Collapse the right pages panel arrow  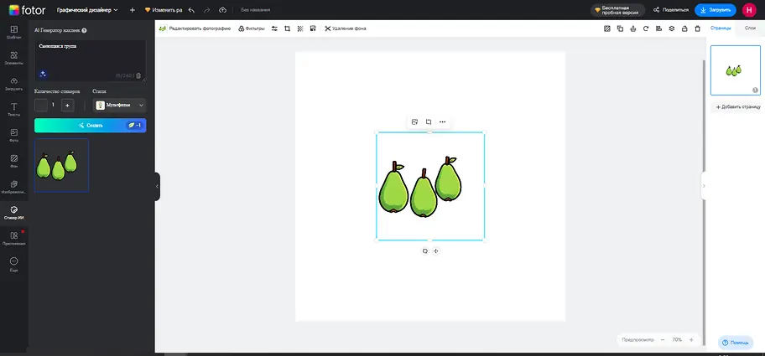coord(704,186)
